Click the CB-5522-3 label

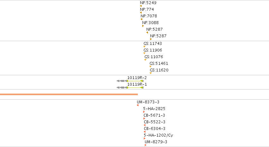coord(154,122)
